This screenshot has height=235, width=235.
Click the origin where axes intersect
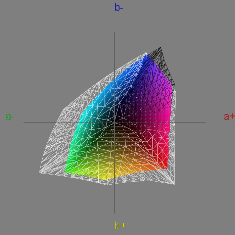[114, 123]
